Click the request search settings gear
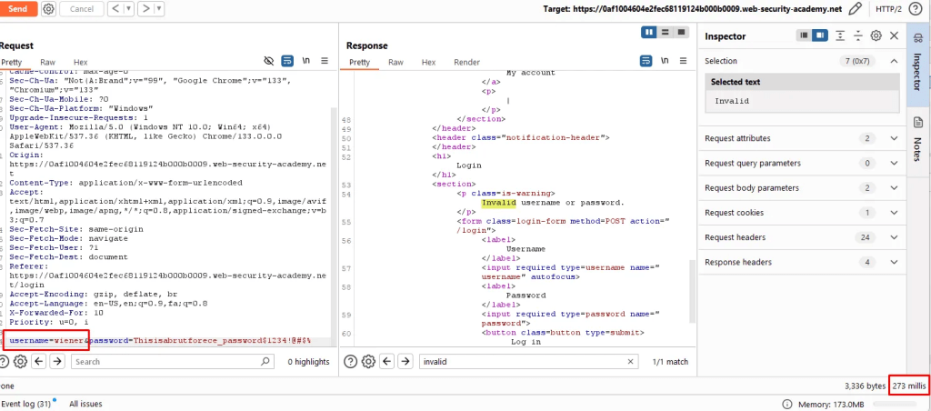931x411 pixels. point(20,361)
